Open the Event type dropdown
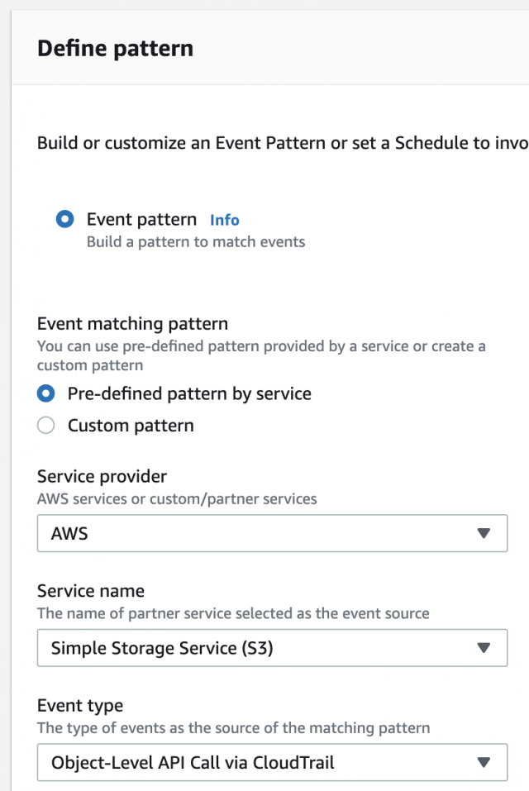The image size is (529, 791). tap(271, 762)
